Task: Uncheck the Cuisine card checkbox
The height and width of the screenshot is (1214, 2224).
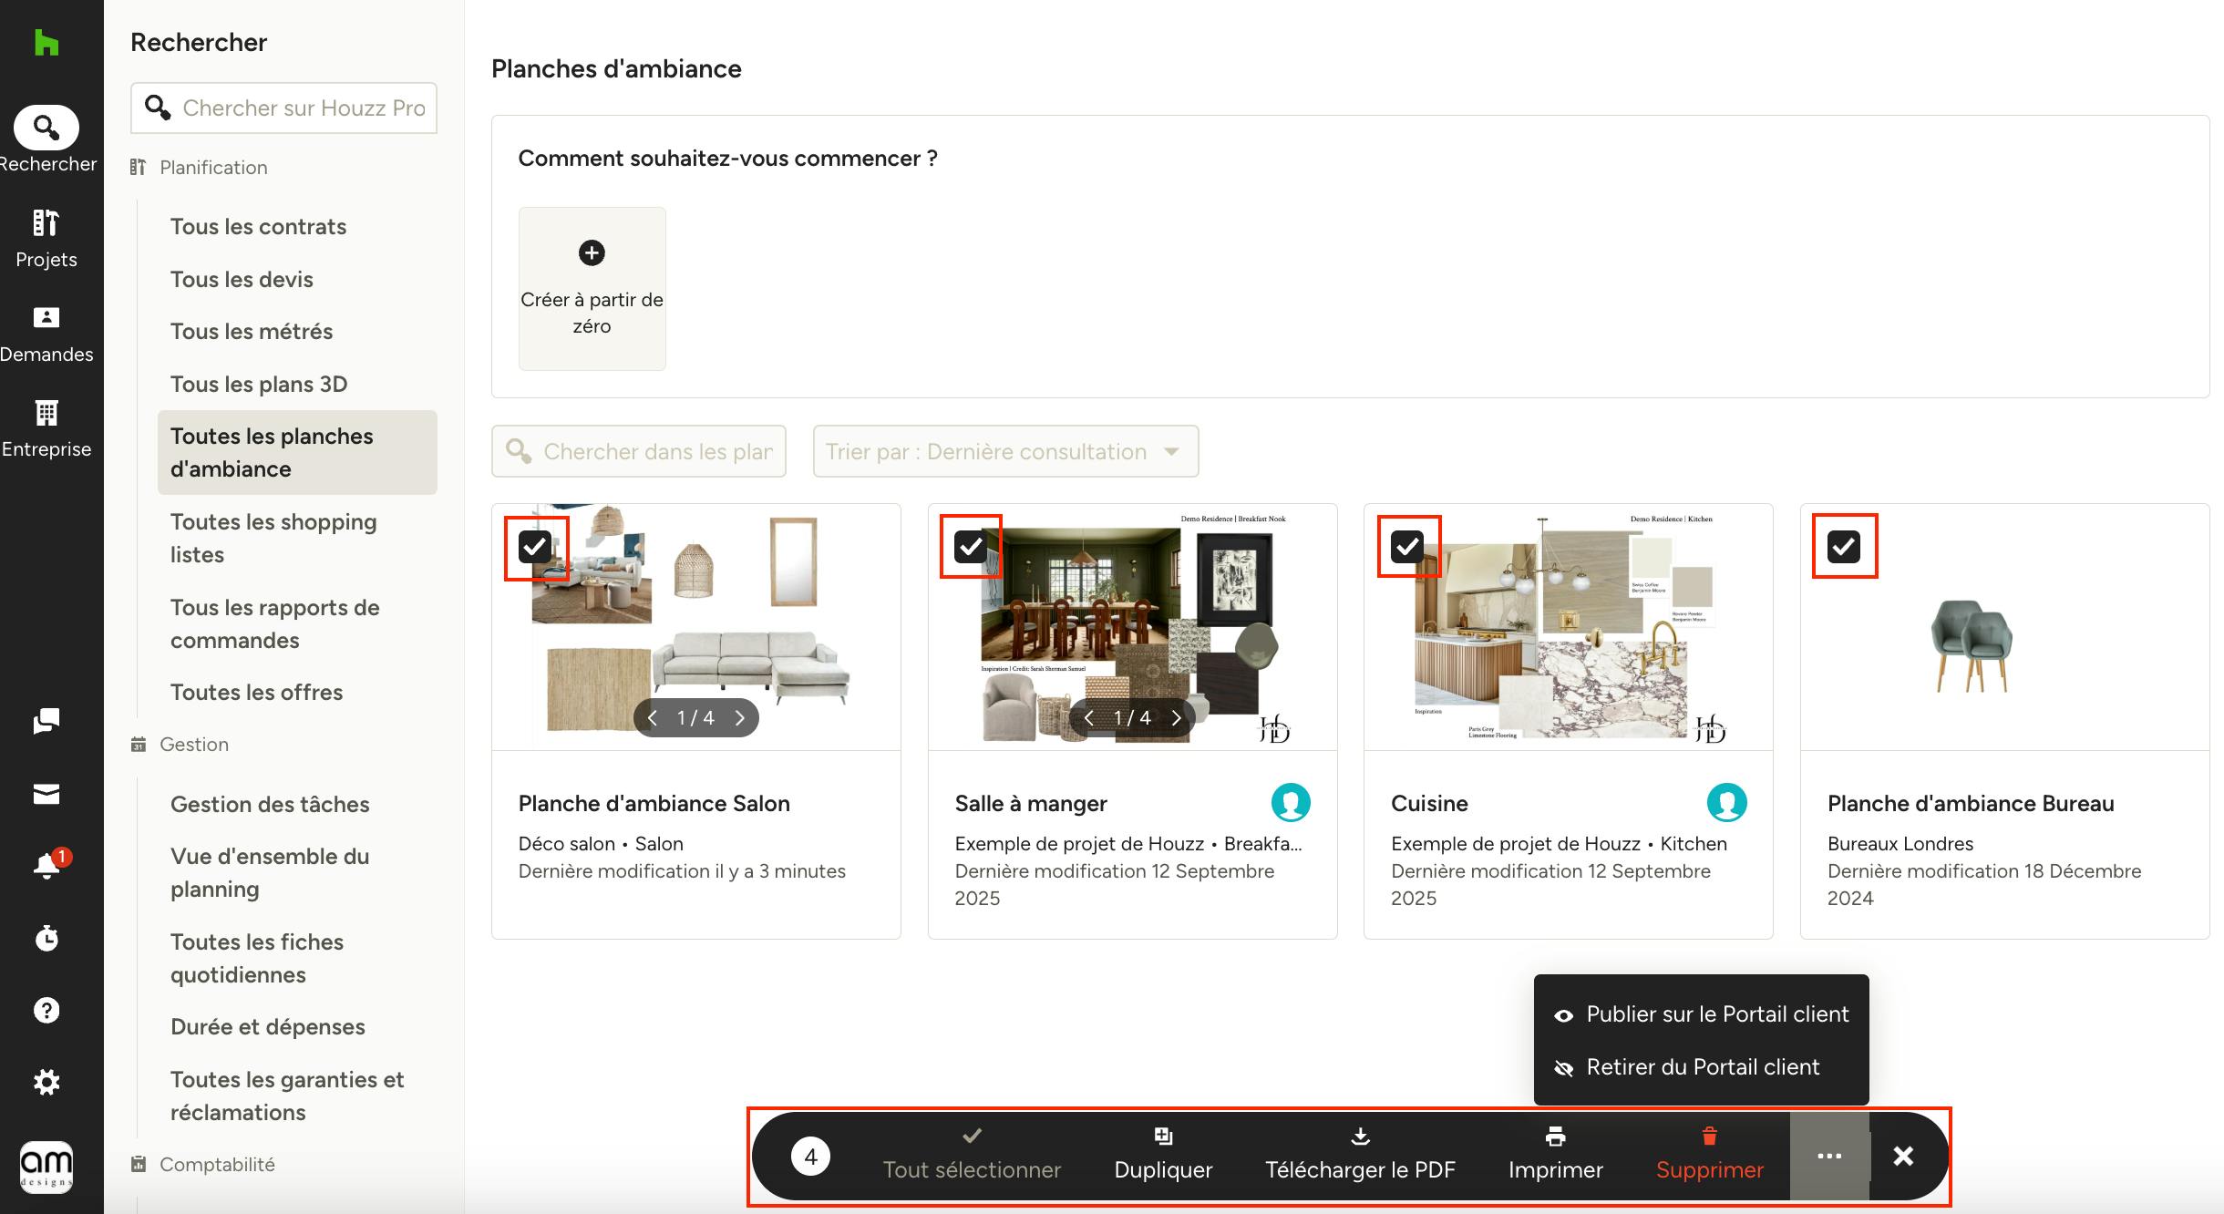Action: 1407,547
